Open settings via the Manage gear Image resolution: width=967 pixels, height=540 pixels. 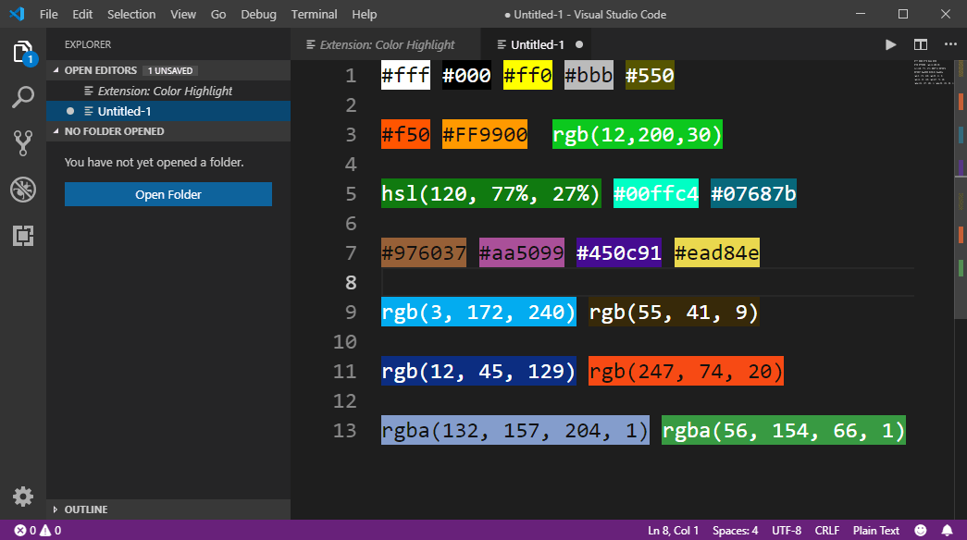[23, 497]
